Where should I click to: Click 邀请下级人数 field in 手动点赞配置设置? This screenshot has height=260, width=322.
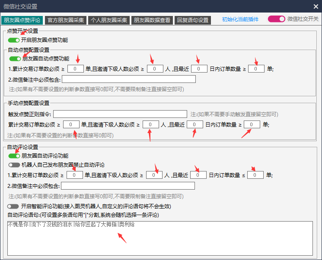151,124
